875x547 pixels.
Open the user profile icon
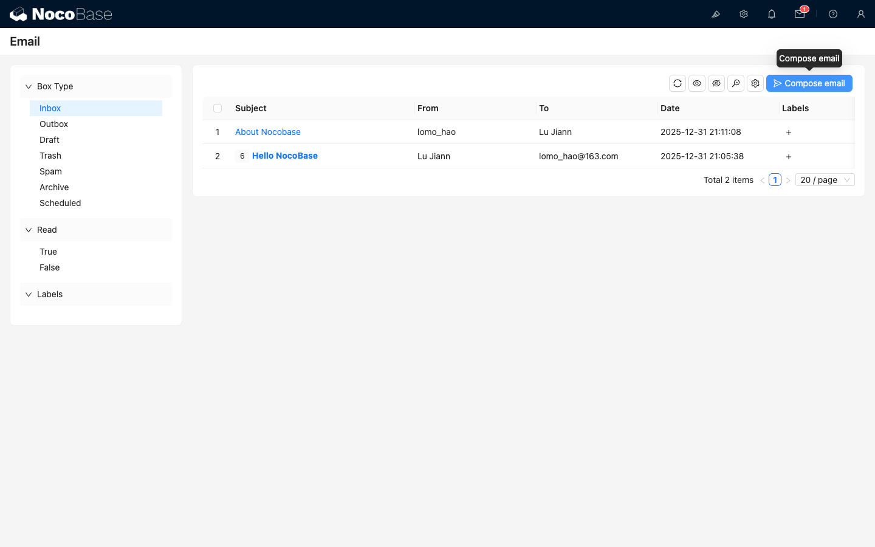pos(861,14)
